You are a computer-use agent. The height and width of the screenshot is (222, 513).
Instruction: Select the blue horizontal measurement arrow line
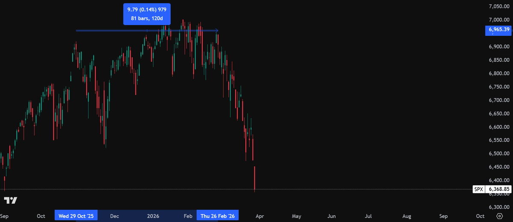pos(147,30)
